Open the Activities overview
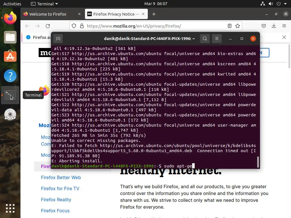This screenshot has width=291, height=218. click(x=12, y=4)
